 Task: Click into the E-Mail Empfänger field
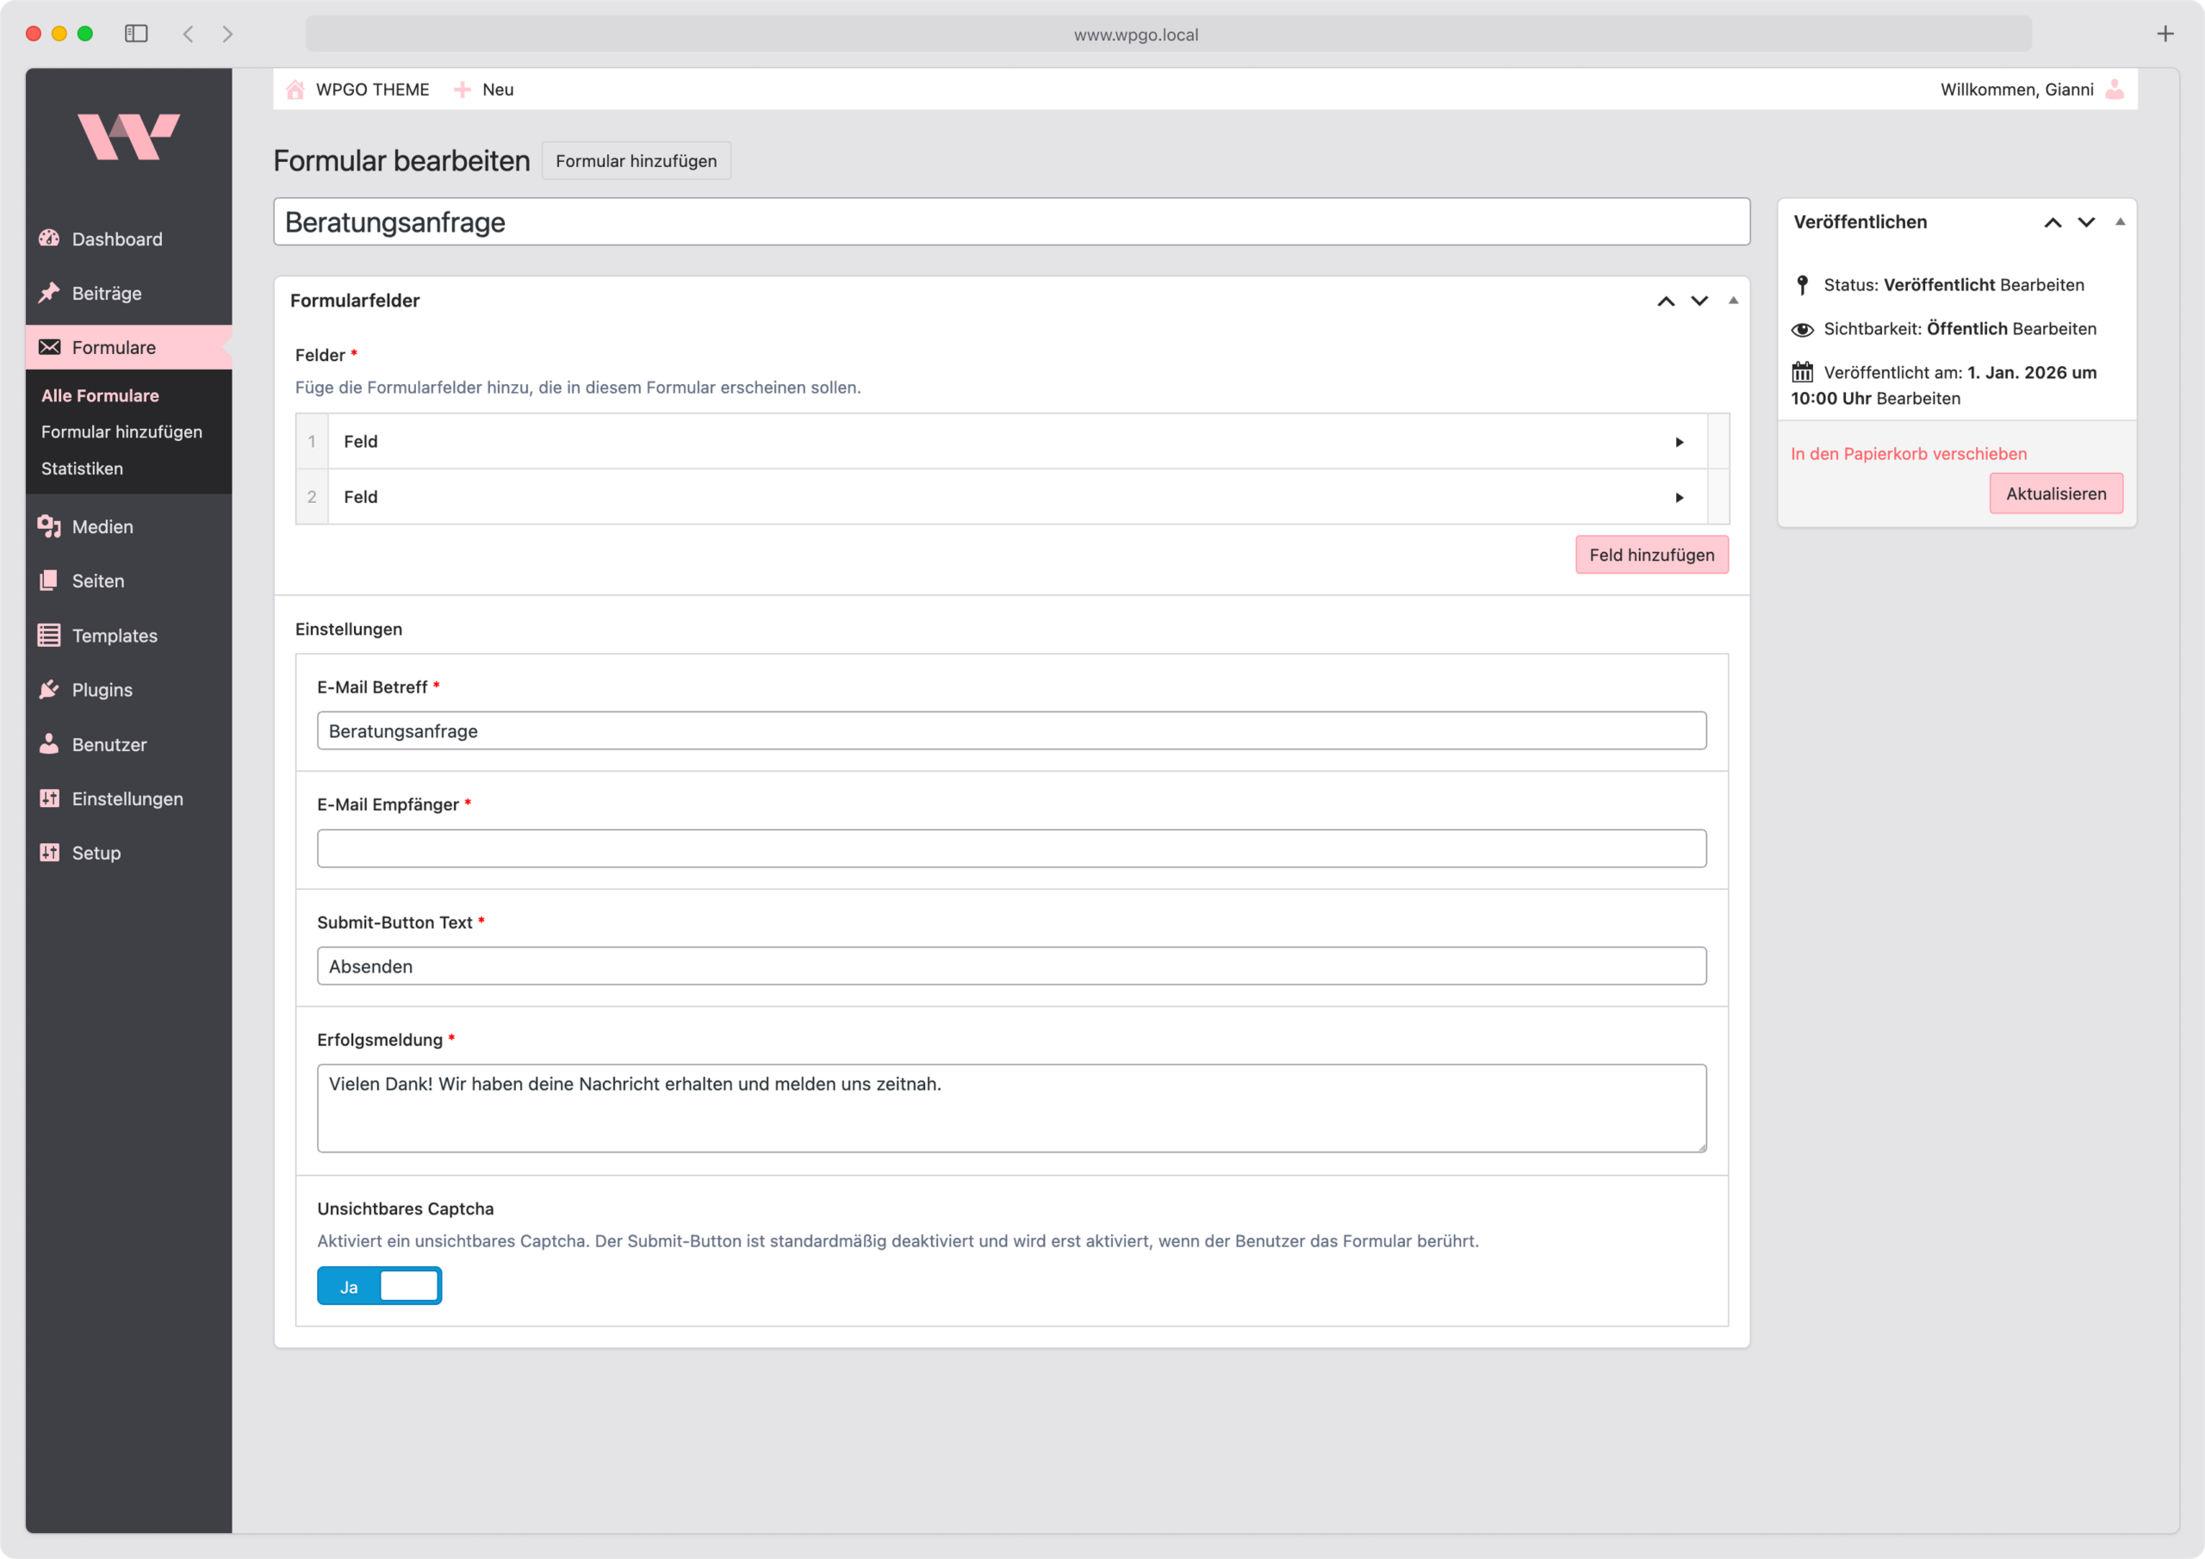click(x=1010, y=849)
